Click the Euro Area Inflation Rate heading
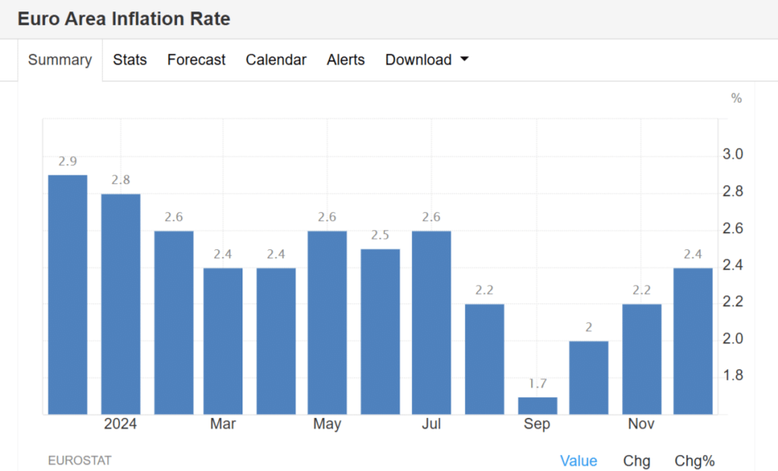 (x=124, y=19)
